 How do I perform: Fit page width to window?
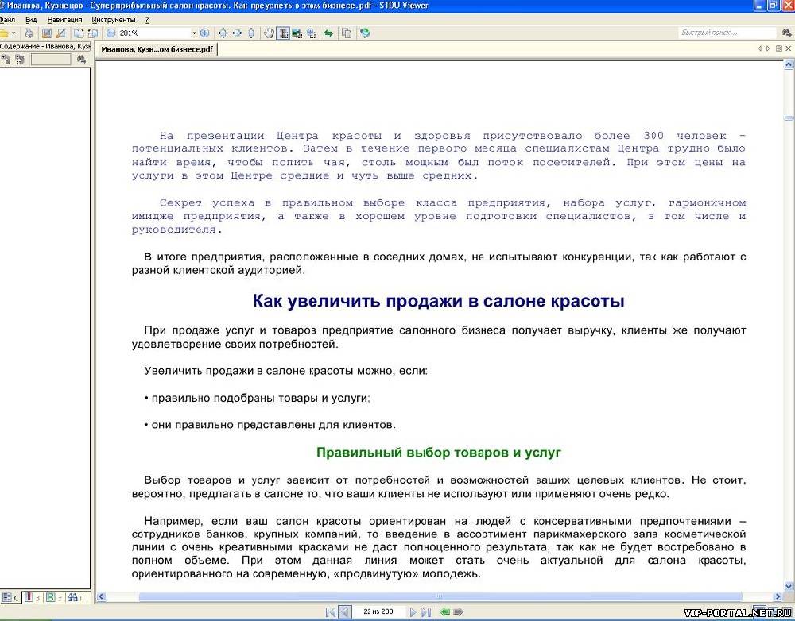click(x=237, y=33)
